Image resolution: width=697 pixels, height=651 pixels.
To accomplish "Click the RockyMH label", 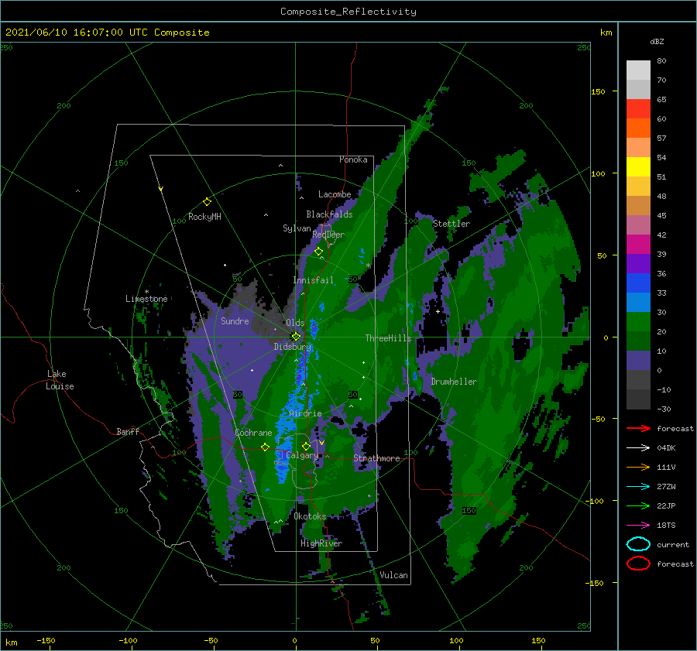I will (x=204, y=217).
